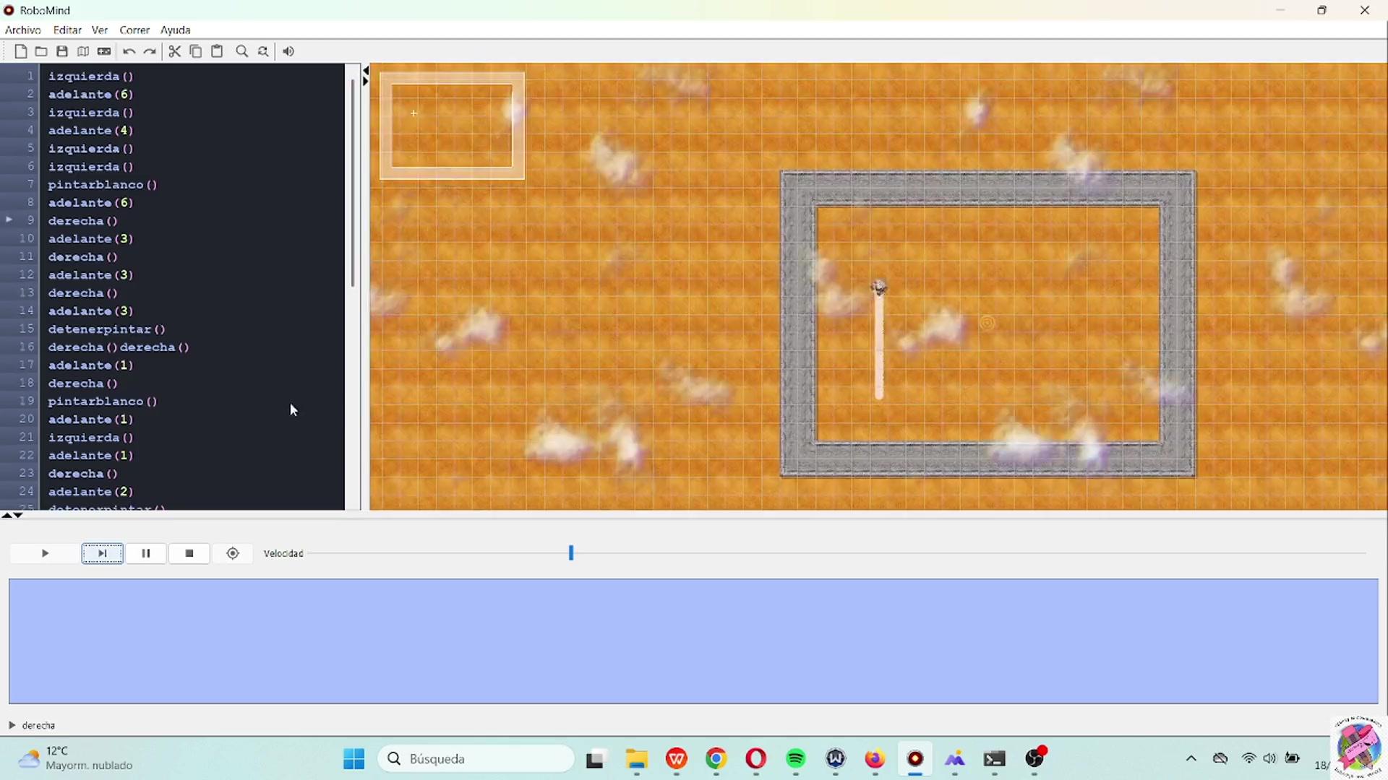
Task: Click the scissors cut icon
Action: click(x=174, y=51)
